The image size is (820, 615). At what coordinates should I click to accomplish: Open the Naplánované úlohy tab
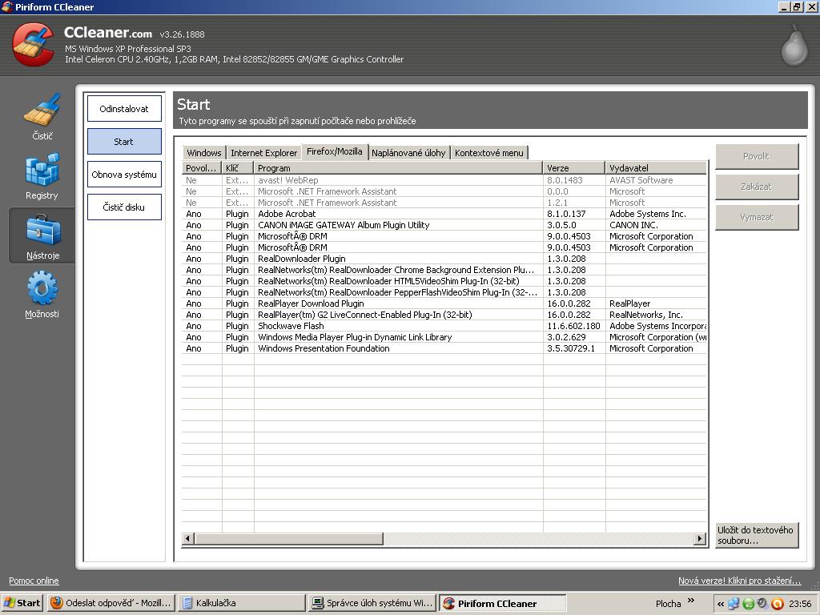coord(408,153)
